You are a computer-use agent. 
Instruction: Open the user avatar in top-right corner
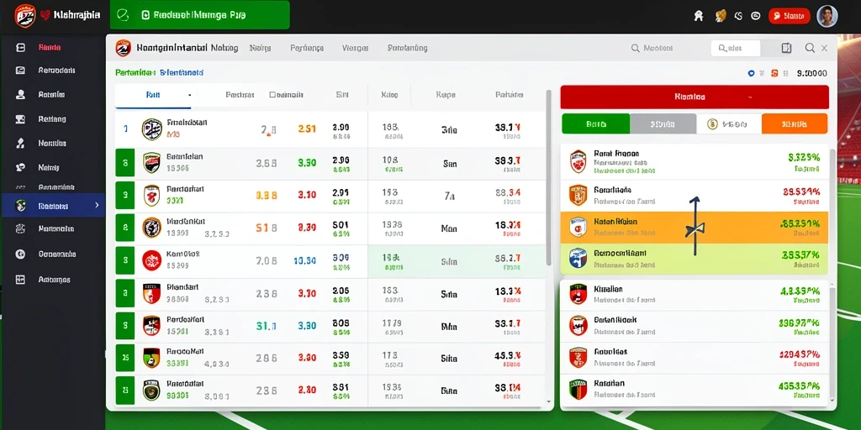[827, 16]
